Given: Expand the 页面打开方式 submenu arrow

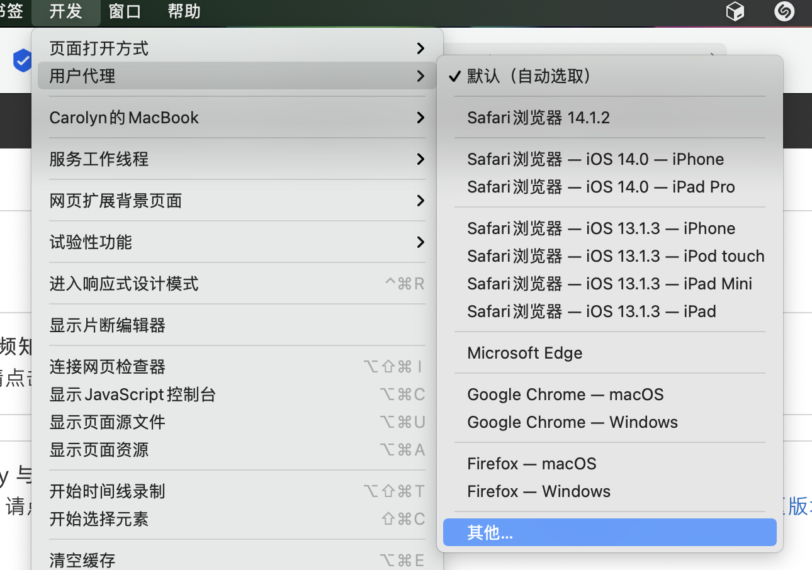Looking at the screenshot, I should tap(420, 48).
